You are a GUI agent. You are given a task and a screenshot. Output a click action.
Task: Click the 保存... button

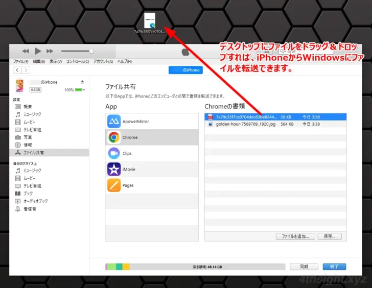(330, 236)
